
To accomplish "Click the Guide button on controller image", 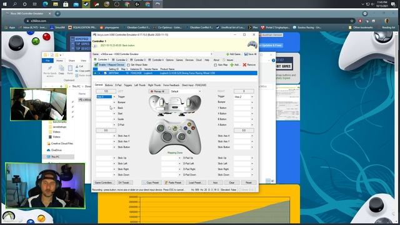I will pos(175,127).
